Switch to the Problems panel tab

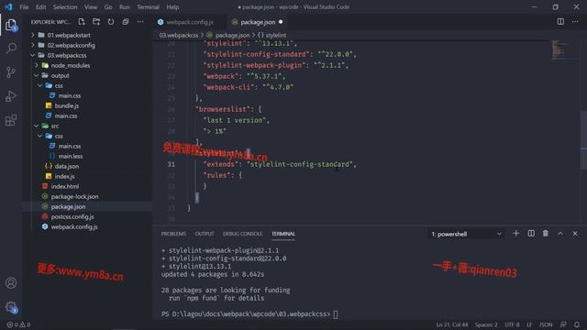click(173, 234)
